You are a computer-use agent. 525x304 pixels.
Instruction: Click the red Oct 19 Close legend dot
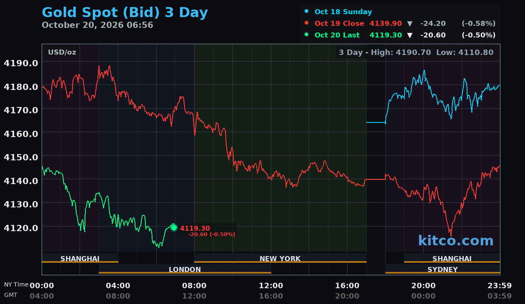(307, 23)
